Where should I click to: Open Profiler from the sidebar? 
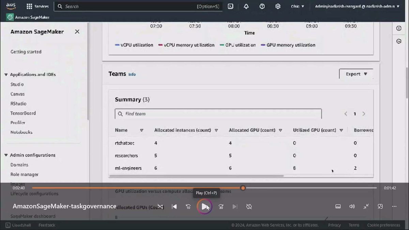[x=18, y=123]
